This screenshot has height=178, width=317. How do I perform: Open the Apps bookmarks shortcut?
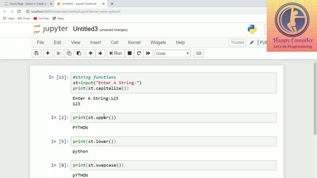[x=9, y=18]
